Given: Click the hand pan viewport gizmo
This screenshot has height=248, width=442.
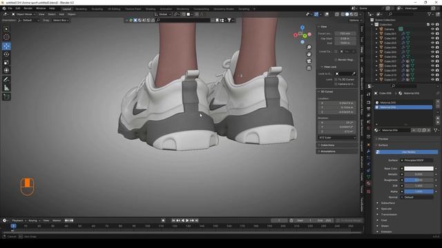Looking at the screenshot, I should [x=309, y=54].
